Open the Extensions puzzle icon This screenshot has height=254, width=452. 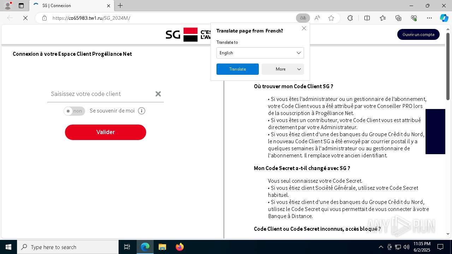(x=350, y=18)
